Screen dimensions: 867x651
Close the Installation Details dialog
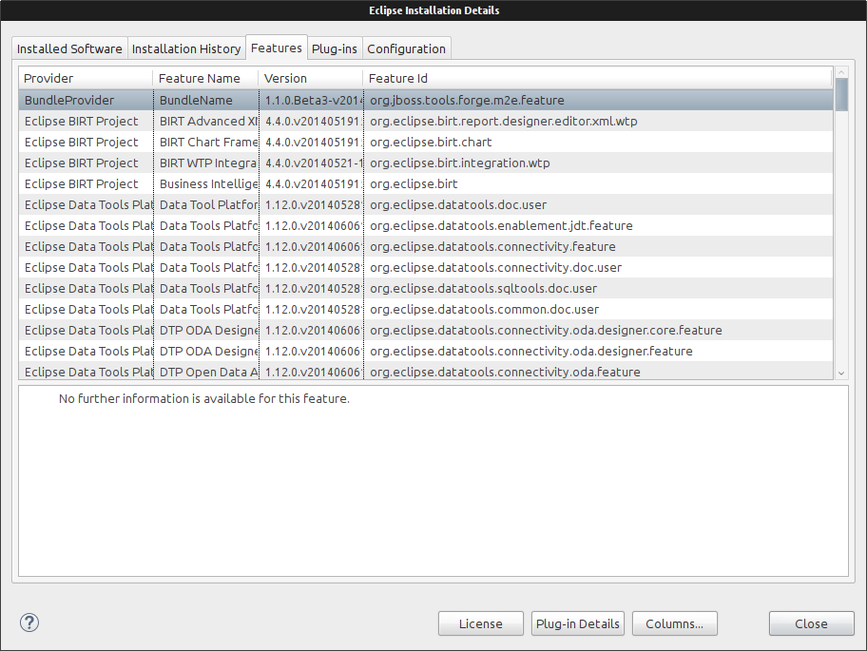(x=811, y=623)
